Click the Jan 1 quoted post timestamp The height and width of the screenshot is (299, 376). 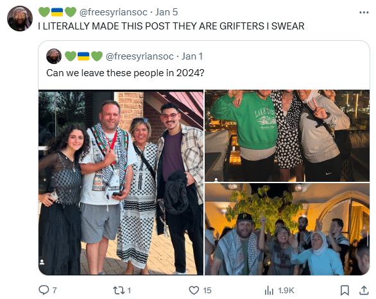(192, 56)
